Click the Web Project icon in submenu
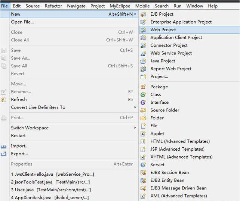Screen dimensions: 240x201 coord(143,30)
